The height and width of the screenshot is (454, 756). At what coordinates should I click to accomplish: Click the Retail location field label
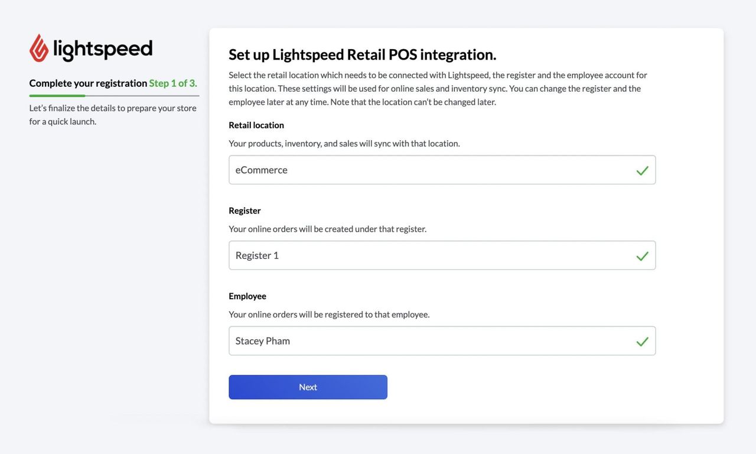tap(256, 124)
